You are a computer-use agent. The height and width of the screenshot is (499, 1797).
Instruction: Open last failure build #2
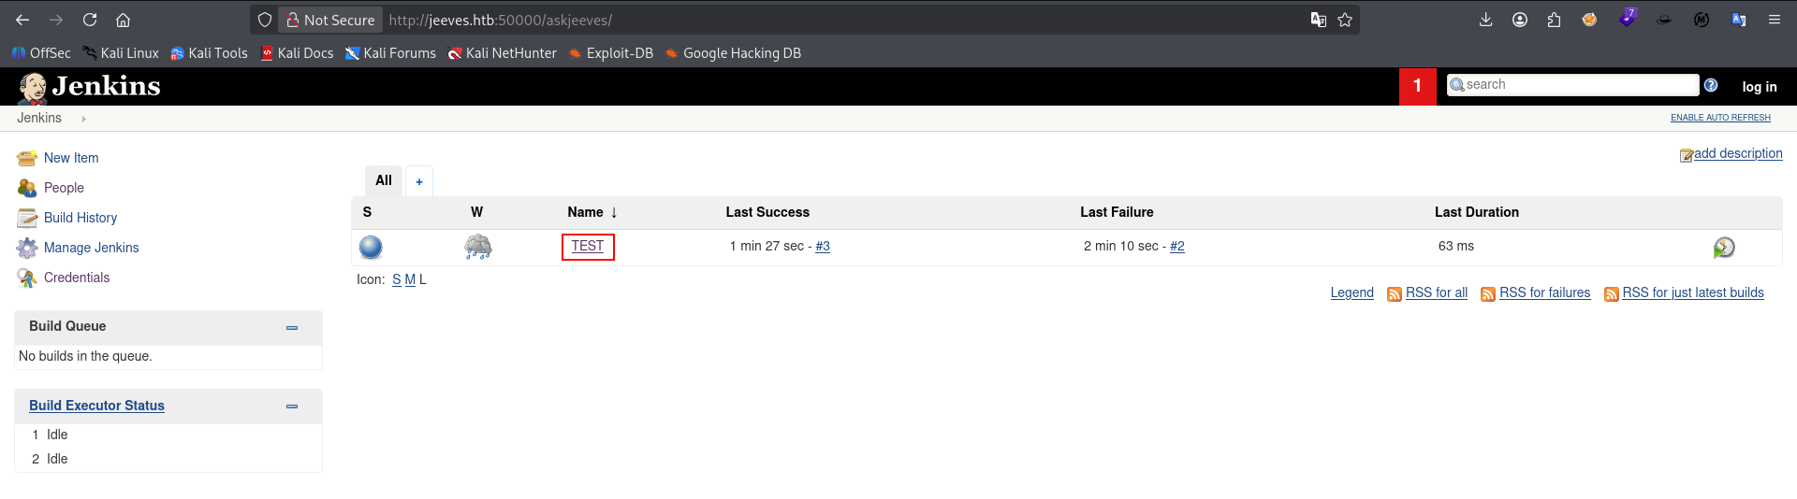click(1177, 246)
